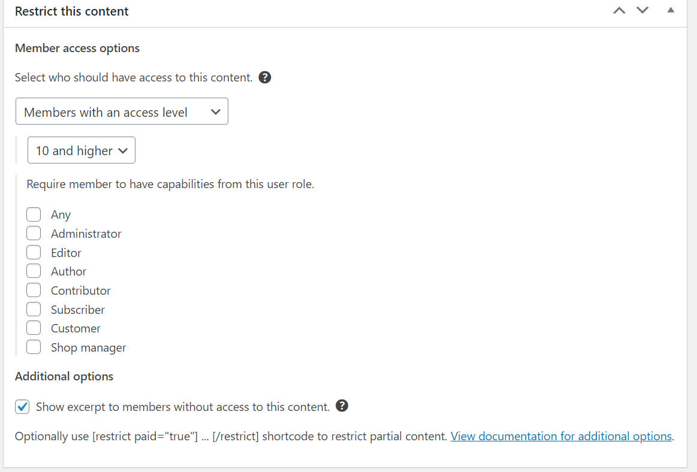The image size is (697, 472).
Task: Click the Restrict this content panel title
Action: (x=72, y=11)
